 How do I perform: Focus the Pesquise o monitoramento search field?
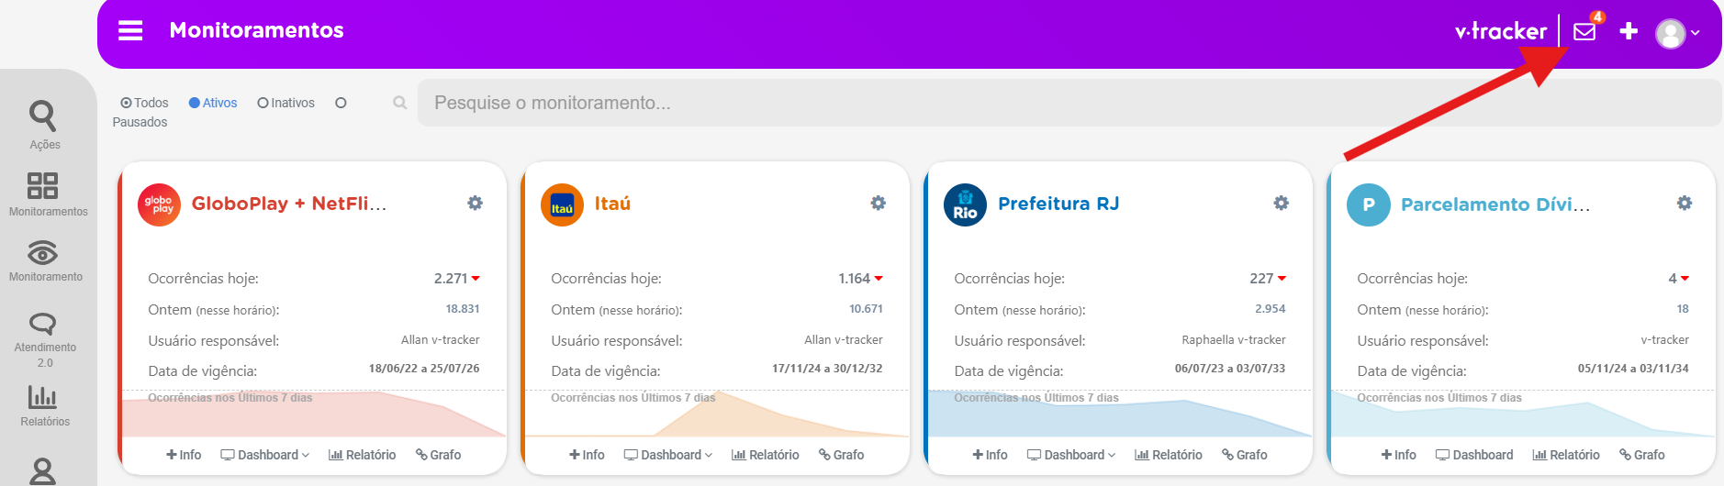click(x=1069, y=103)
